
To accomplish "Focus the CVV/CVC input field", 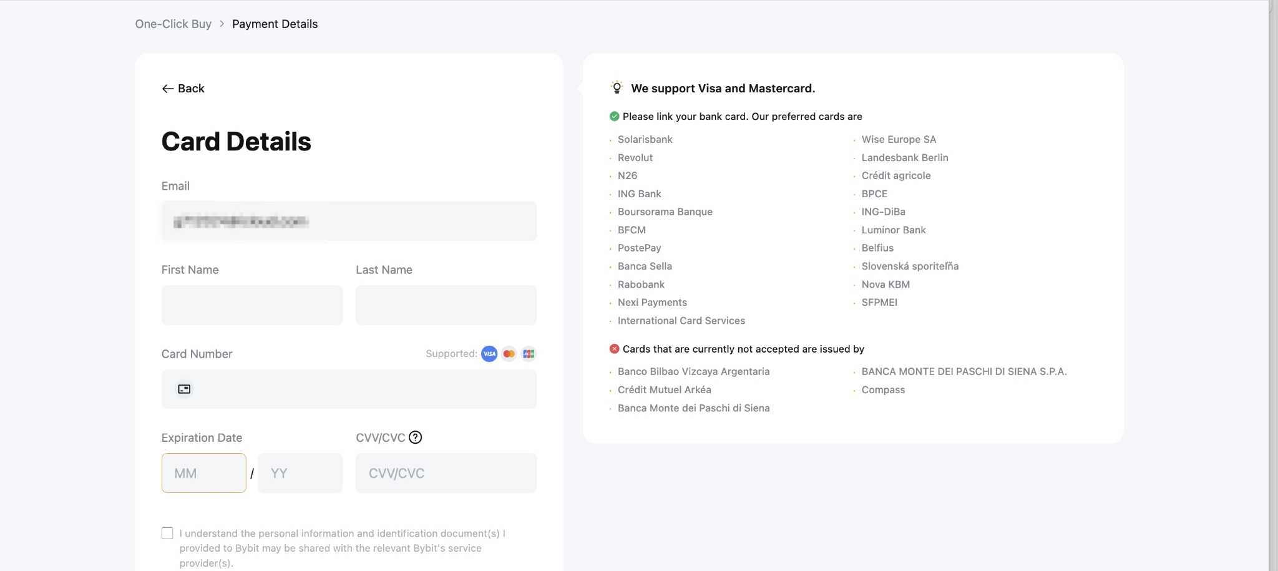I will click(x=446, y=473).
